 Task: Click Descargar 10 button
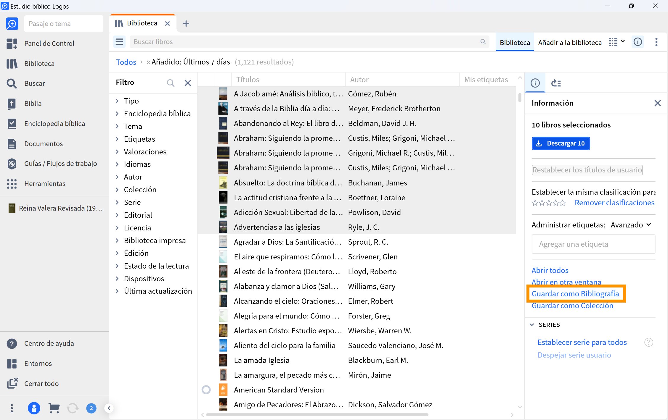(561, 143)
